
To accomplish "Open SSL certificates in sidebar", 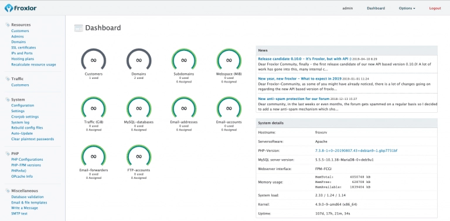I will 23,47.
